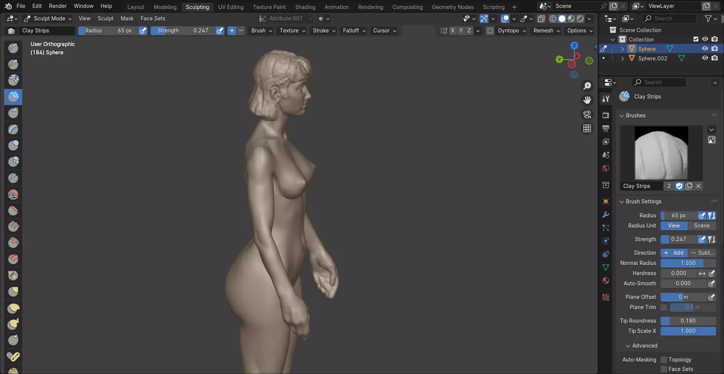
Task: Click the viewport zoom magnifier gizmo
Action: pyautogui.click(x=587, y=86)
